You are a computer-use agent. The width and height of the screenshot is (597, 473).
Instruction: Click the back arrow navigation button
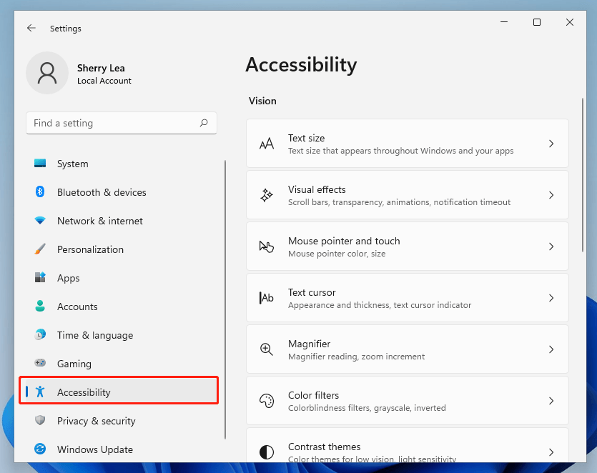31,28
